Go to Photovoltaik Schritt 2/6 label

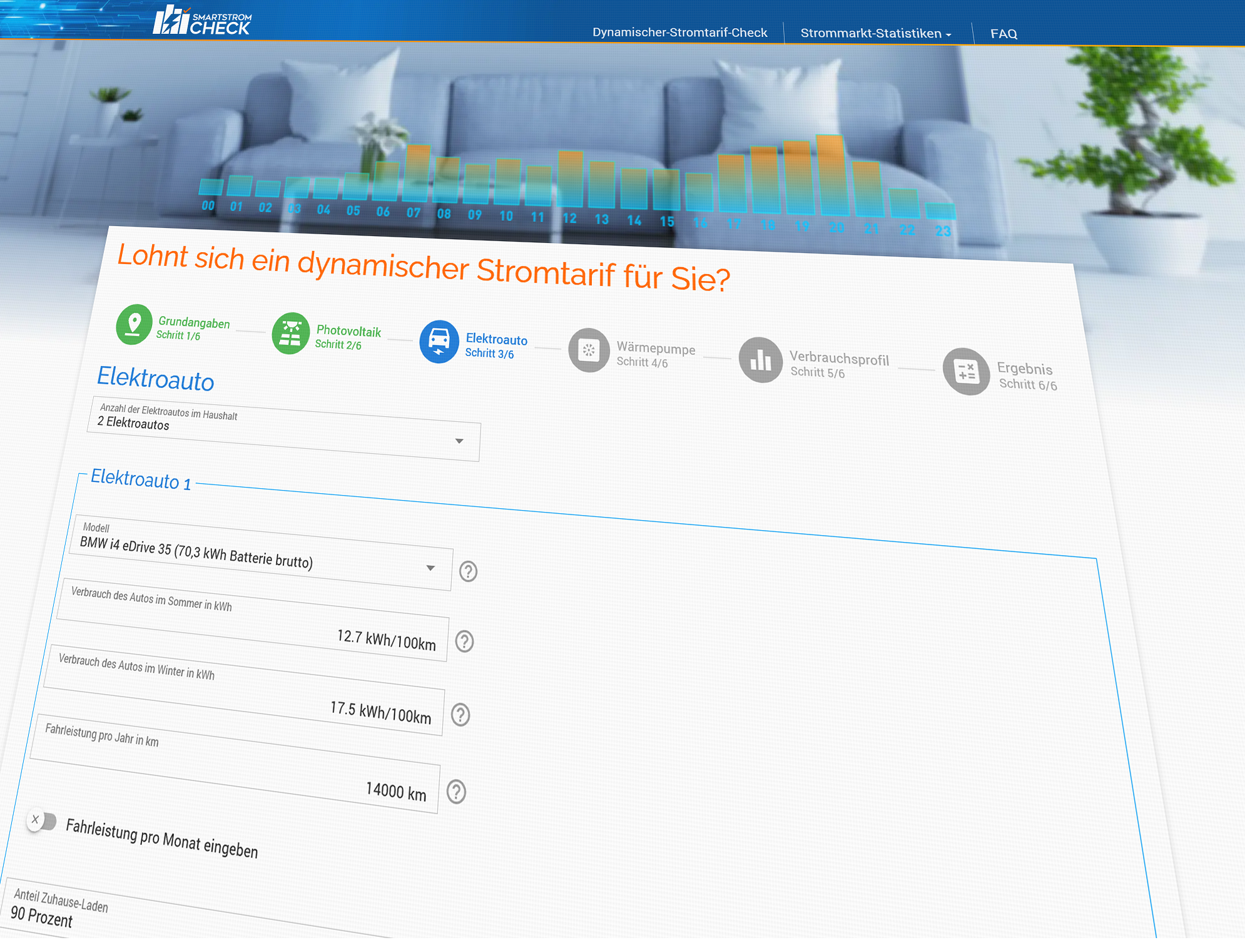(348, 337)
